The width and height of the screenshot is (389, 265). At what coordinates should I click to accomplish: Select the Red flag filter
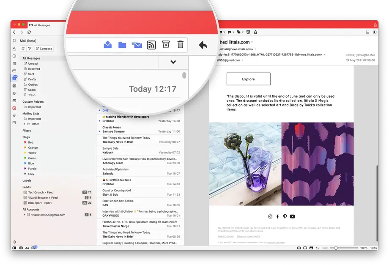(x=28, y=142)
